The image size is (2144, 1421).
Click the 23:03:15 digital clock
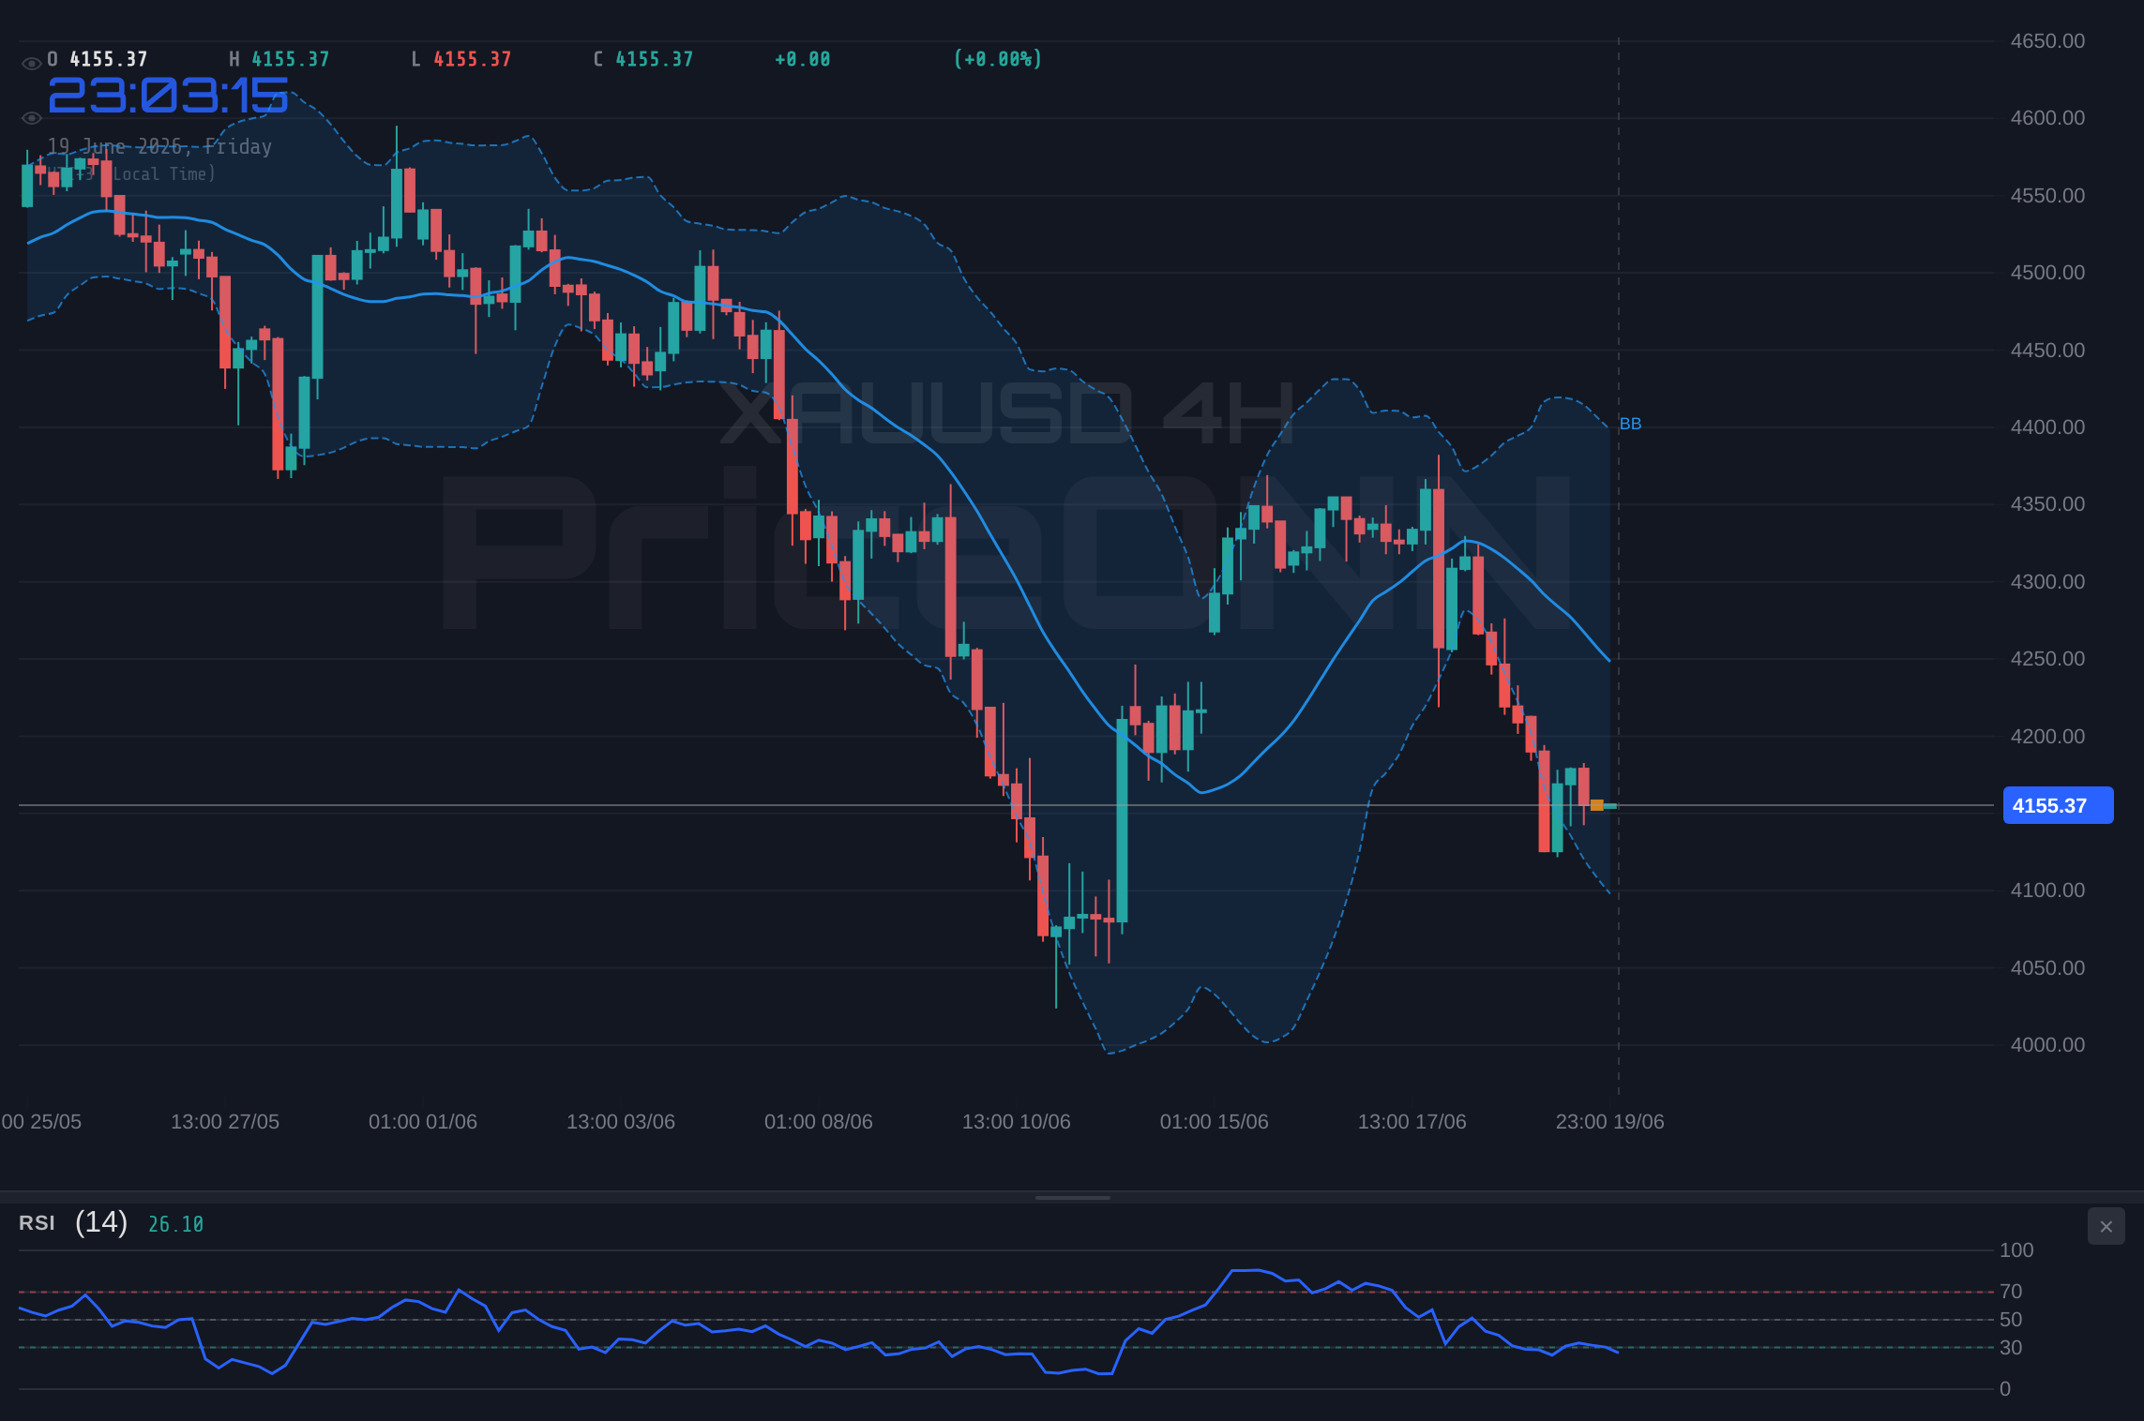168,96
